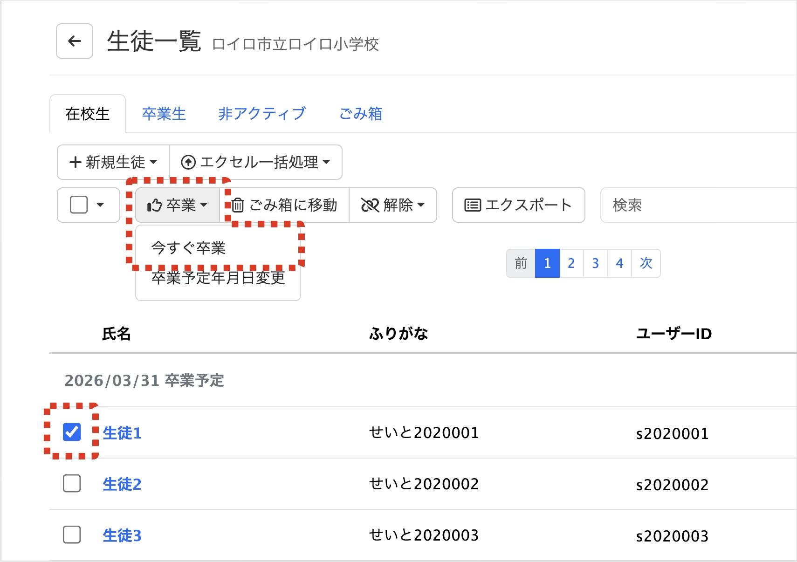The image size is (797, 562).
Task: Jump to page 3
Action: (596, 263)
